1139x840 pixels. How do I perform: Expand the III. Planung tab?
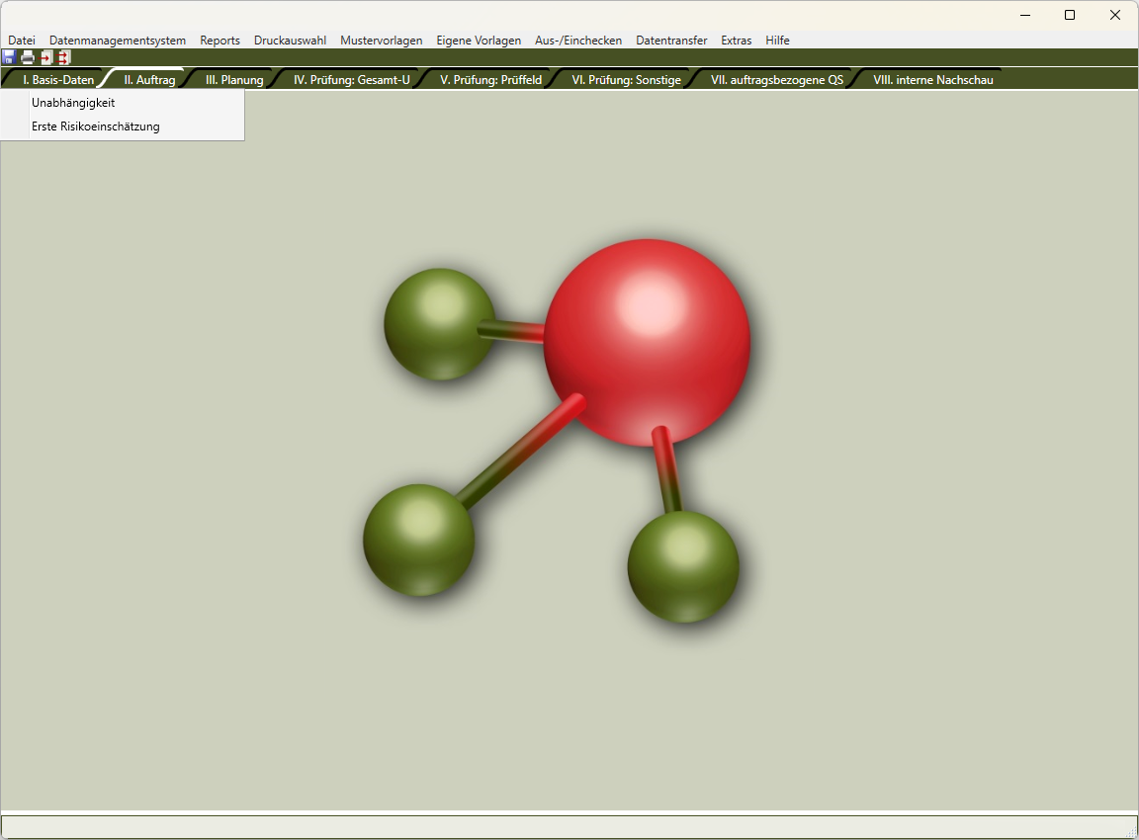pyautogui.click(x=234, y=80)
